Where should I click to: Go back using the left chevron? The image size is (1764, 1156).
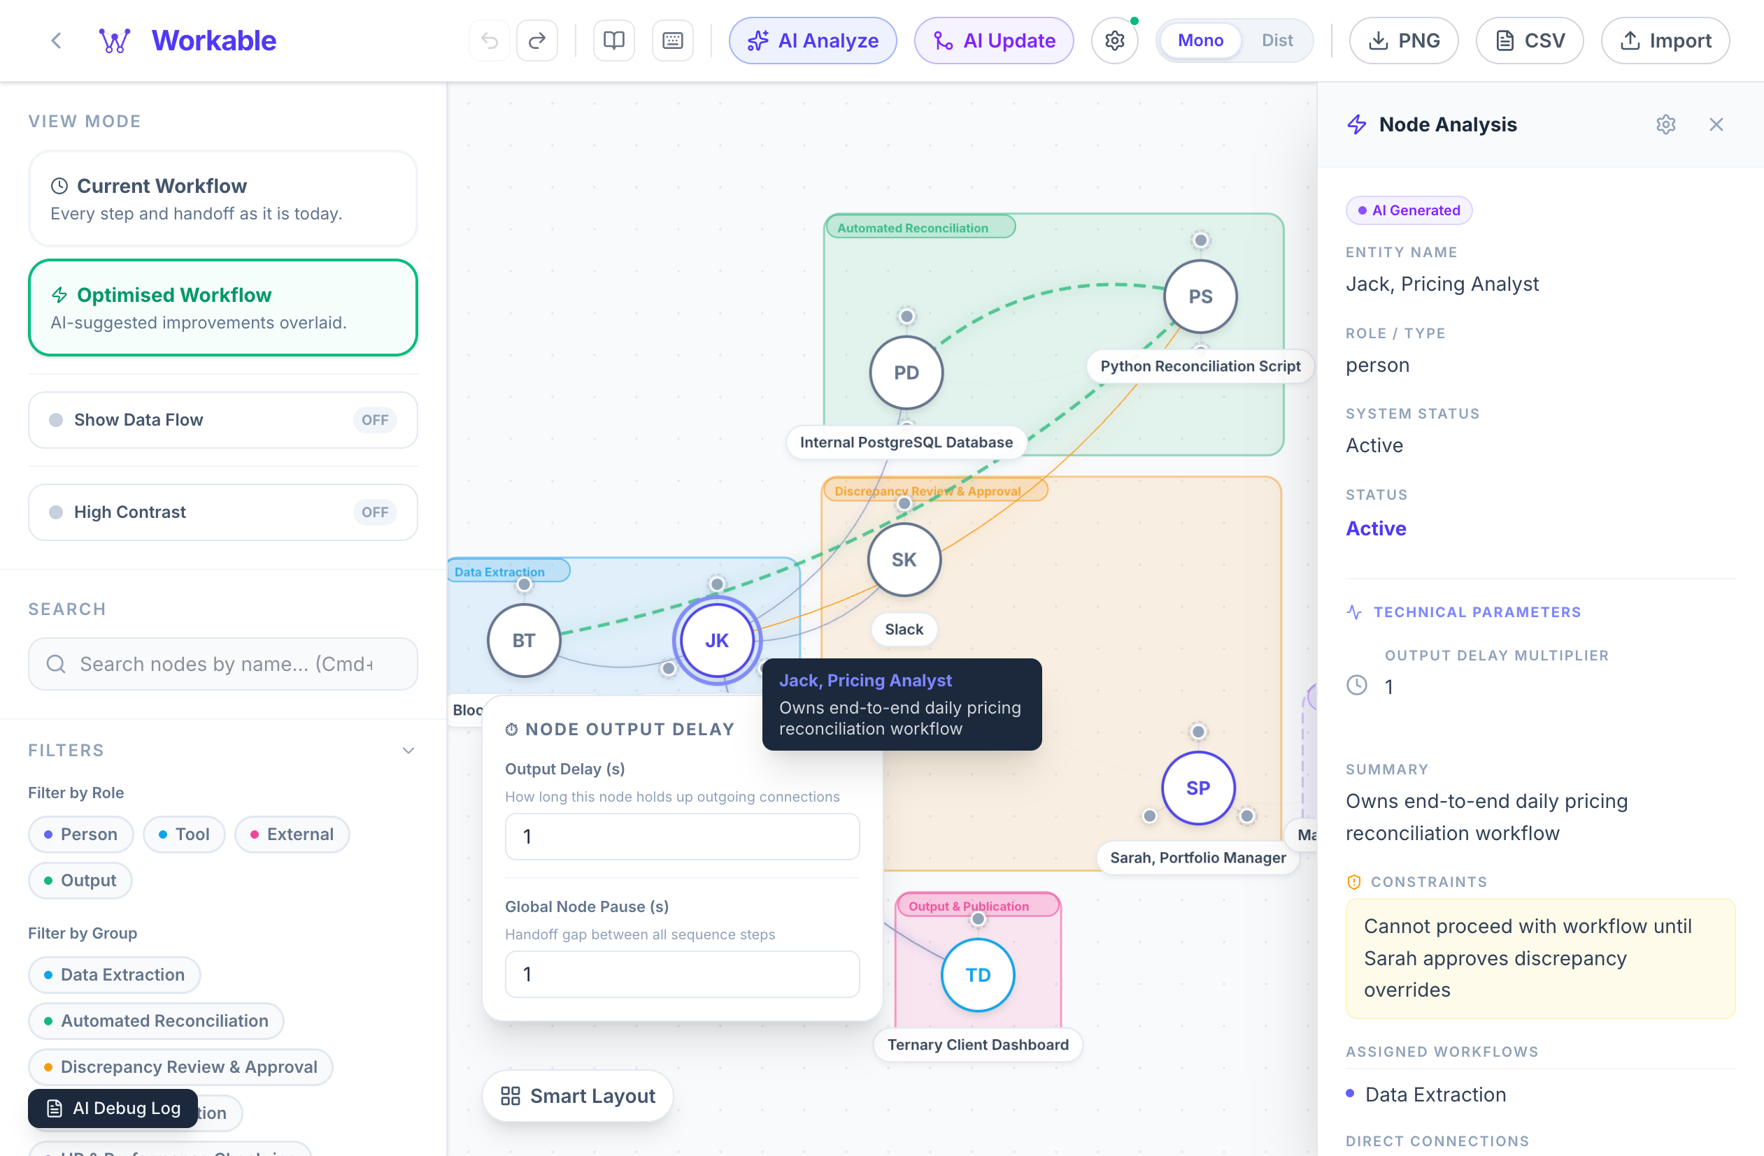click(x=57, y=41)
